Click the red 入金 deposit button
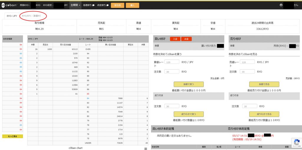Viewport: 302px width, 150px height. pos(175,39)
